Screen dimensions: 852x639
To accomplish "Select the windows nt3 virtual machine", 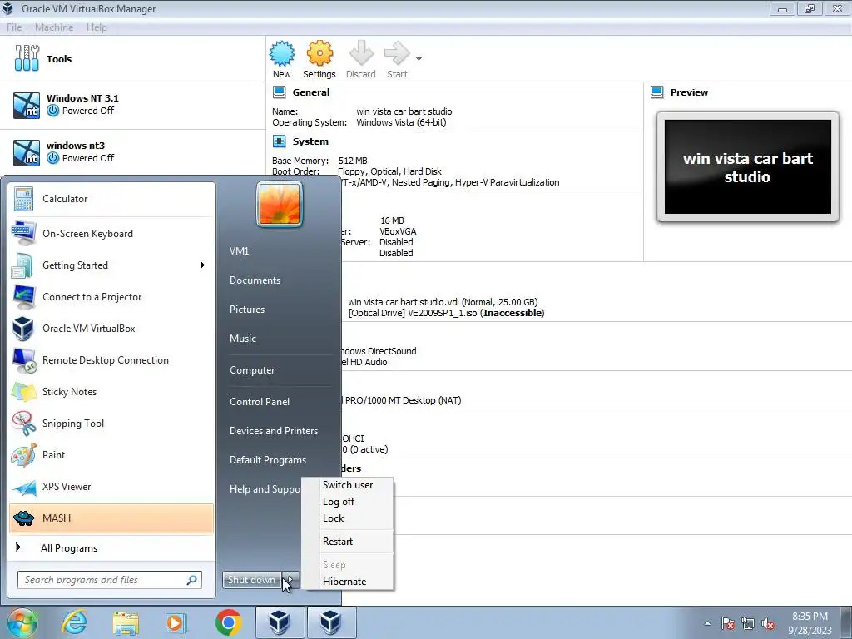I will [132, 152].
